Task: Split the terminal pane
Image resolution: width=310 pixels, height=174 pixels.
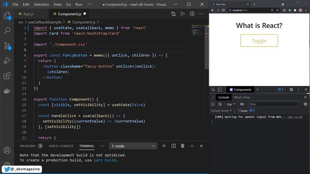Action: (x=173, y=146)
